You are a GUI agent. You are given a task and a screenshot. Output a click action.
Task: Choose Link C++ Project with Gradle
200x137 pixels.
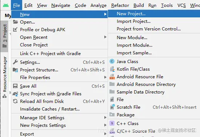59,54
